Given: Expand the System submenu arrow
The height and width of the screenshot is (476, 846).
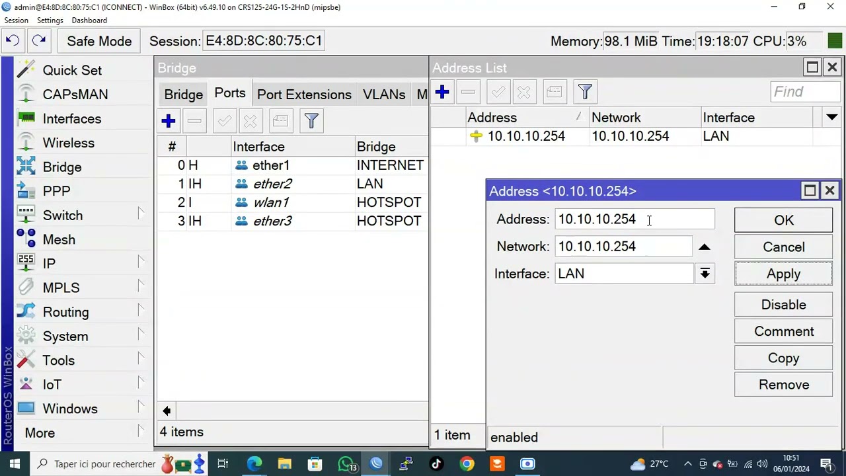Looking at the screenshot, I should pos(141,335).
